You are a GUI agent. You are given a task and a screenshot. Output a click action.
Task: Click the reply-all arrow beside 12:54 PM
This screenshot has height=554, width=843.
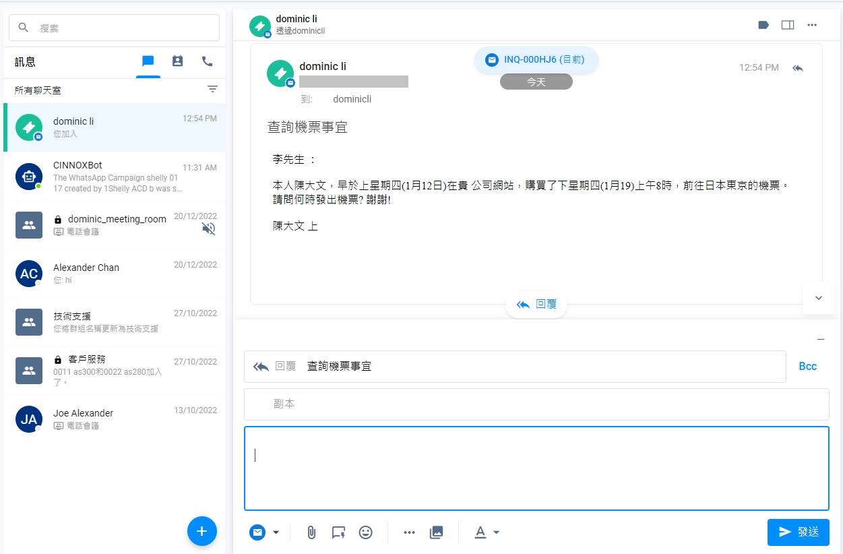tap(798, 68)
